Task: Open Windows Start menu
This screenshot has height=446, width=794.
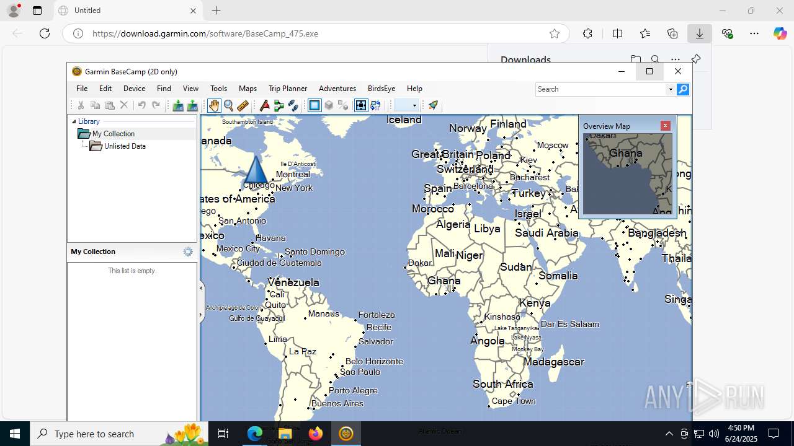Action: (15, 434)
